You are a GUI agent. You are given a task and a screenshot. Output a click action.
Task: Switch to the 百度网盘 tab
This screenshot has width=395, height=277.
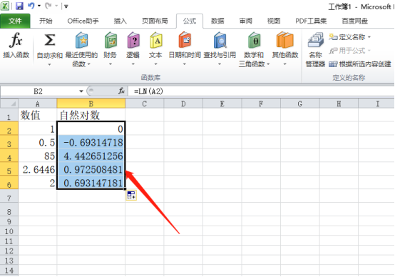pos(354,21)
